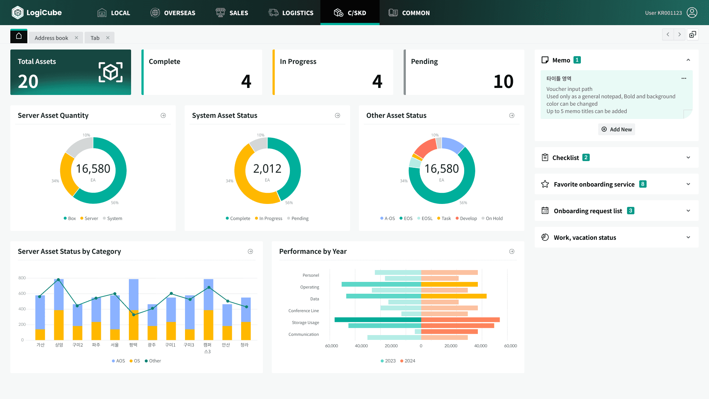
Task: Toggle the On Hold legend item
Action: pyautogui.click(x=492, y=218)
